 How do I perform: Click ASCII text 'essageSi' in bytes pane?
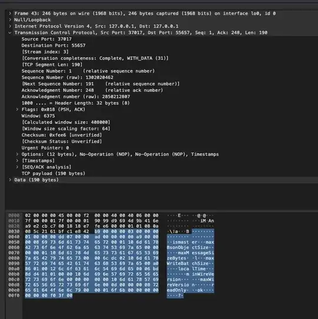pyautogui.click(x=203, y=253)
